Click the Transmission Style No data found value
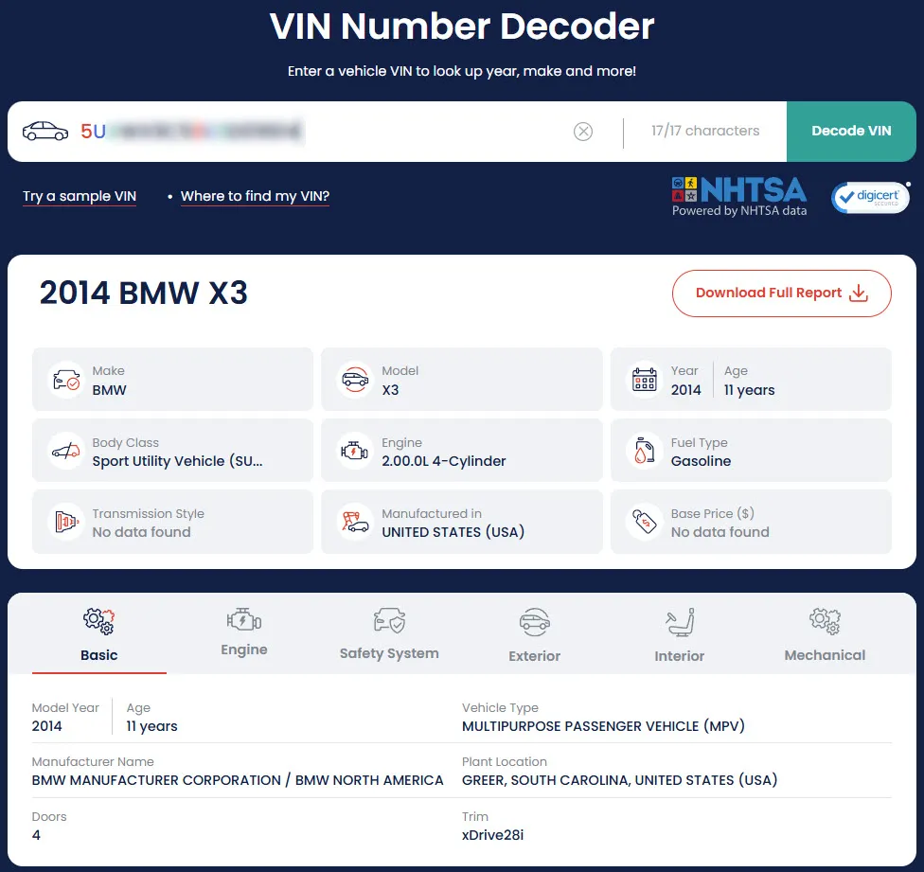Image resolution: width=924 pixels, height=872 pixels. point(141,532)
